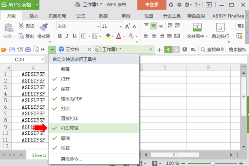Expand more quick toolbar commands chevron
This screenshot has height=166, width=249.
43,49
